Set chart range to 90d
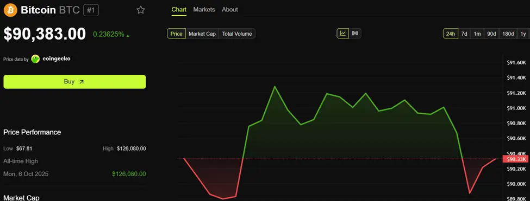 pyautogui.click(x=491, y=34)
